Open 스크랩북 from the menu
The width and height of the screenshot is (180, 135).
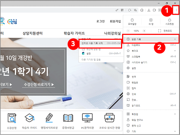151,56
